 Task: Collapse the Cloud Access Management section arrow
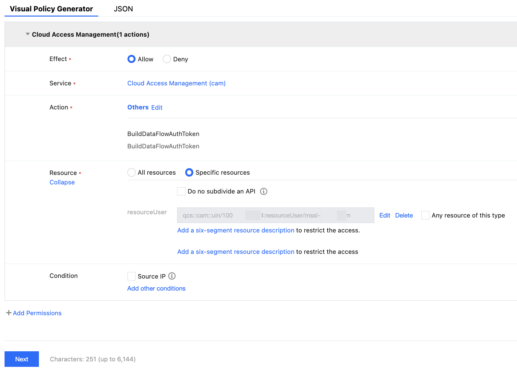[x=28, y=34]
